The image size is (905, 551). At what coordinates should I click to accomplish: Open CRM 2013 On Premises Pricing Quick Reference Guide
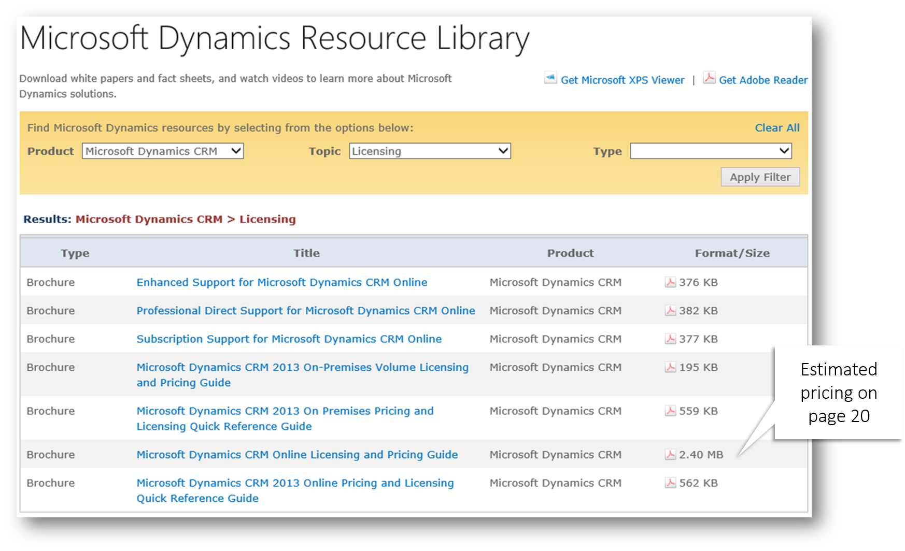click(x=285, y=418)
